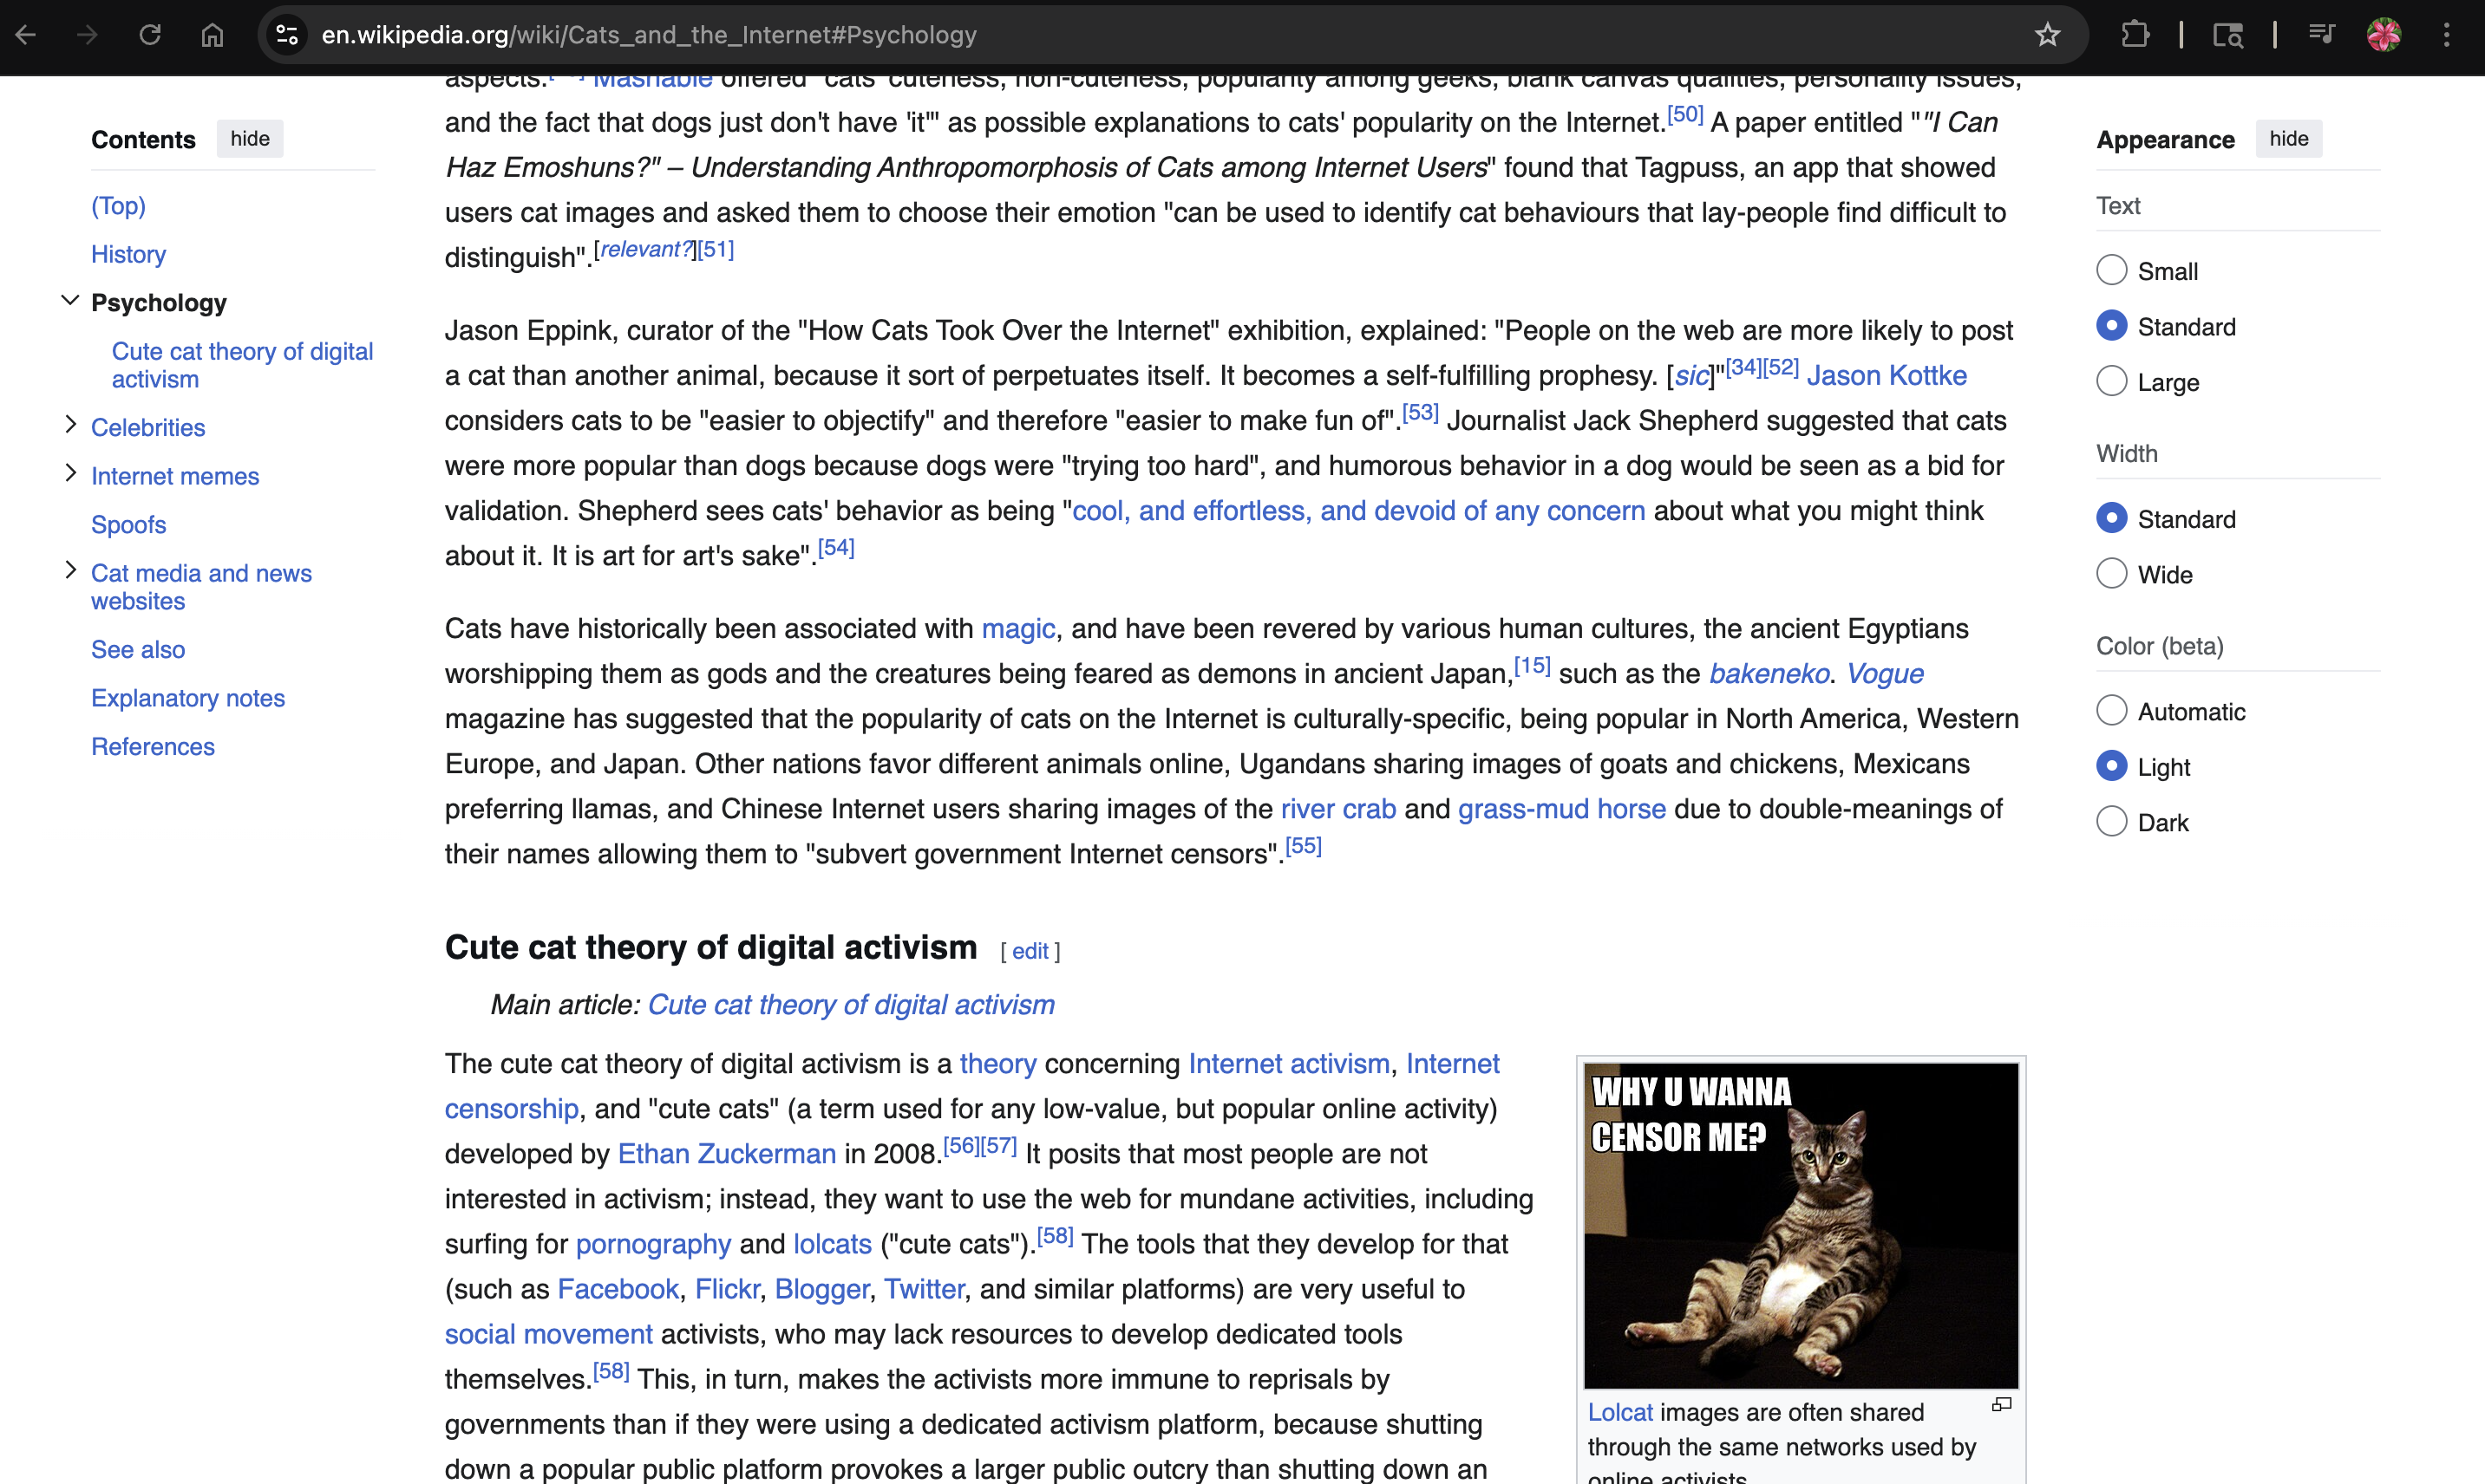Open the browser extensions puzzle icon
The image size is (2485, 1484).
pyautogui.click(x=2134, y=35)
